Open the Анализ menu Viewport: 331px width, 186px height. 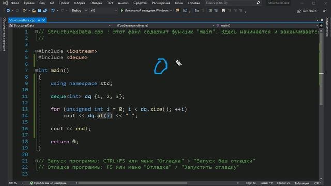123,3
